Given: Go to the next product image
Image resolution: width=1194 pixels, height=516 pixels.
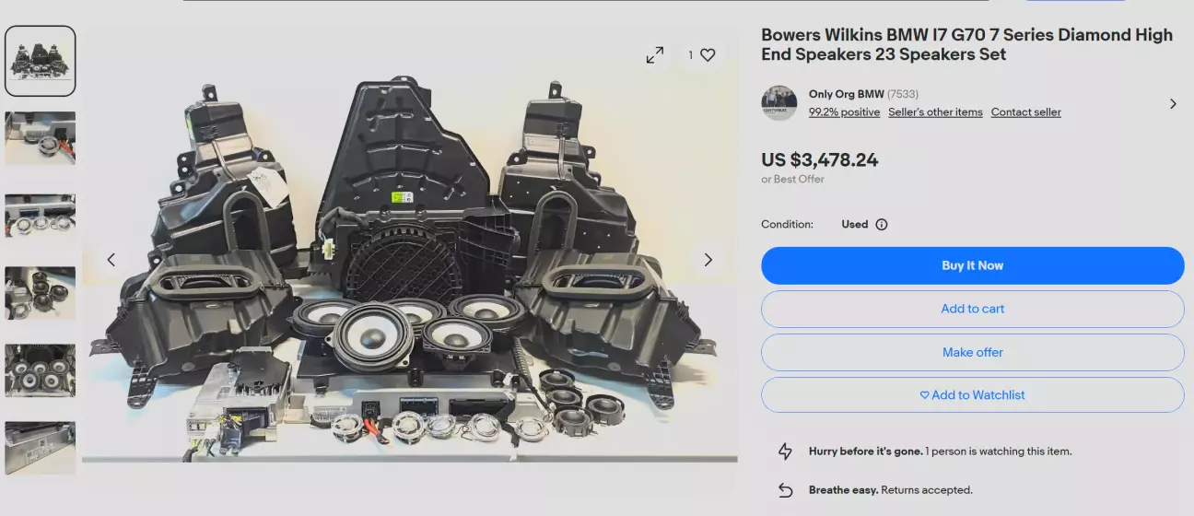Looking at the screenshot, I should [x=708, y=260].
